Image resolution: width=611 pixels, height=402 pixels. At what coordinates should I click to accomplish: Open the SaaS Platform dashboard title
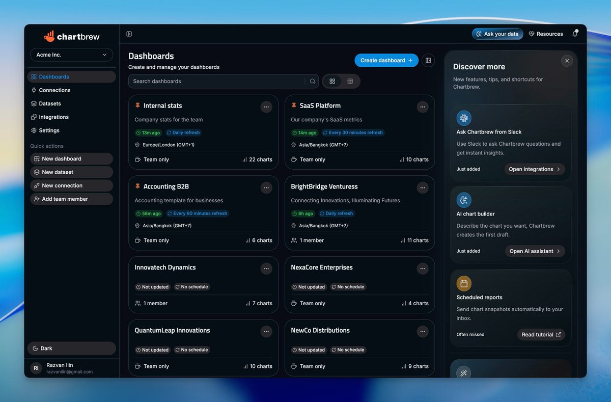tap(320, 105)
